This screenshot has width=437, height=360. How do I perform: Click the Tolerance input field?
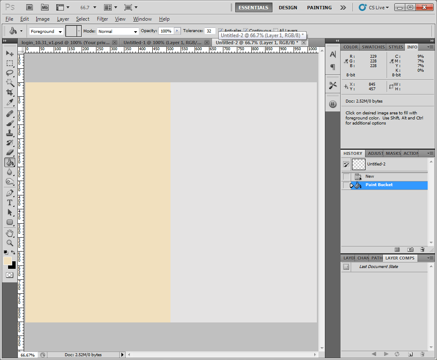click(210, 31)
